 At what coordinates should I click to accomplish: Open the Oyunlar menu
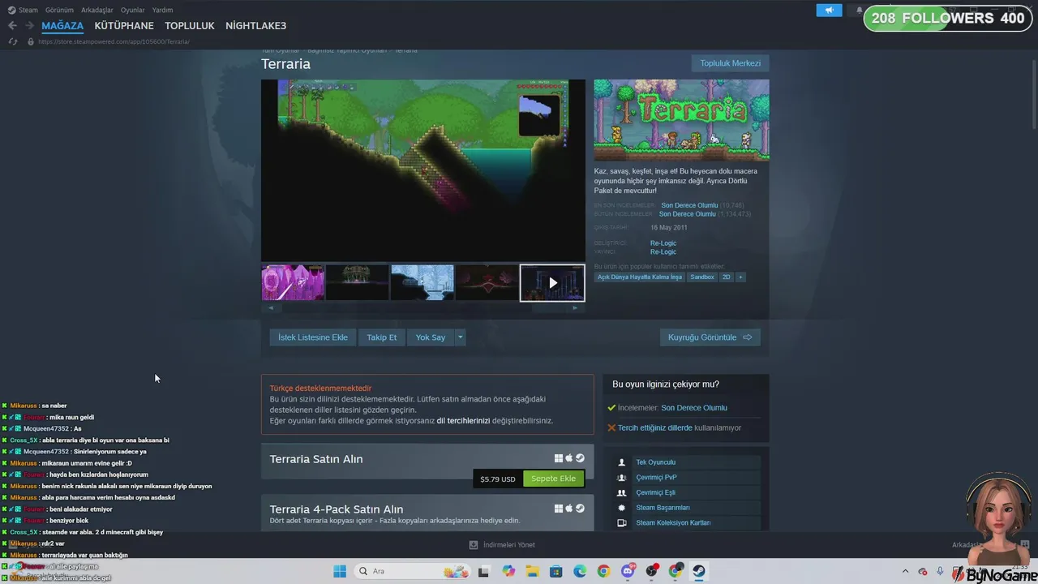point(133,10)
